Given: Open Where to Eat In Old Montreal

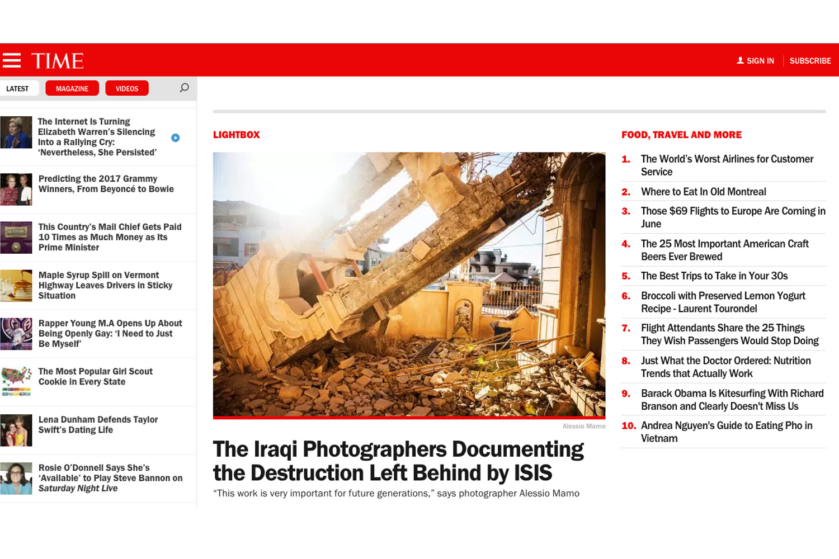Looking at the screenshot, I should (x=704, y=192).
